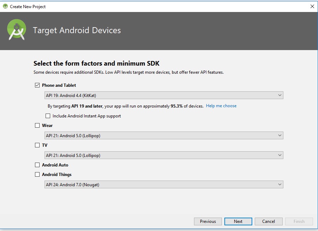The image size is (318, 231).
Task: Open the Wear minimum SDK dropdown
Action: [164, 135]
